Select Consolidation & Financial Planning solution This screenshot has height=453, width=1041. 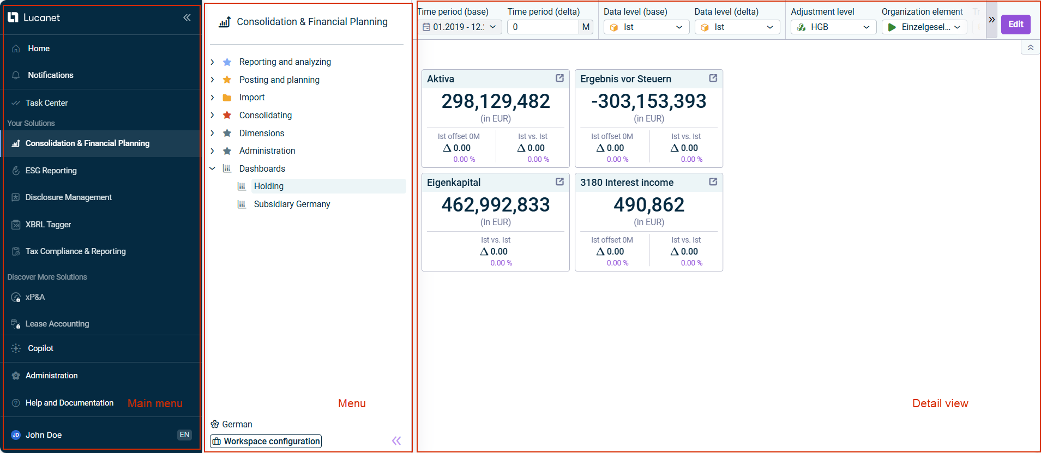coord(101,143)
